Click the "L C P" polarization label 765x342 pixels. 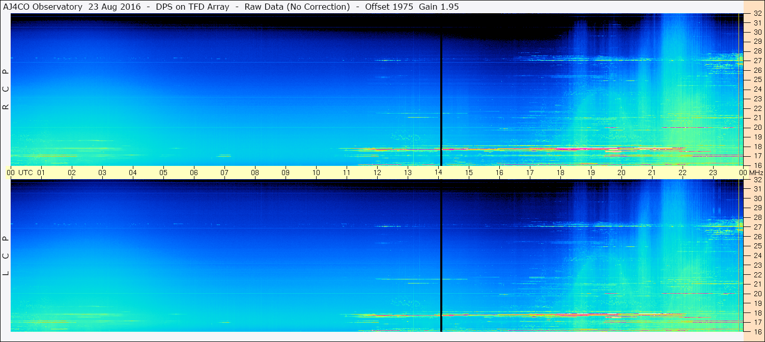point(6,255)
